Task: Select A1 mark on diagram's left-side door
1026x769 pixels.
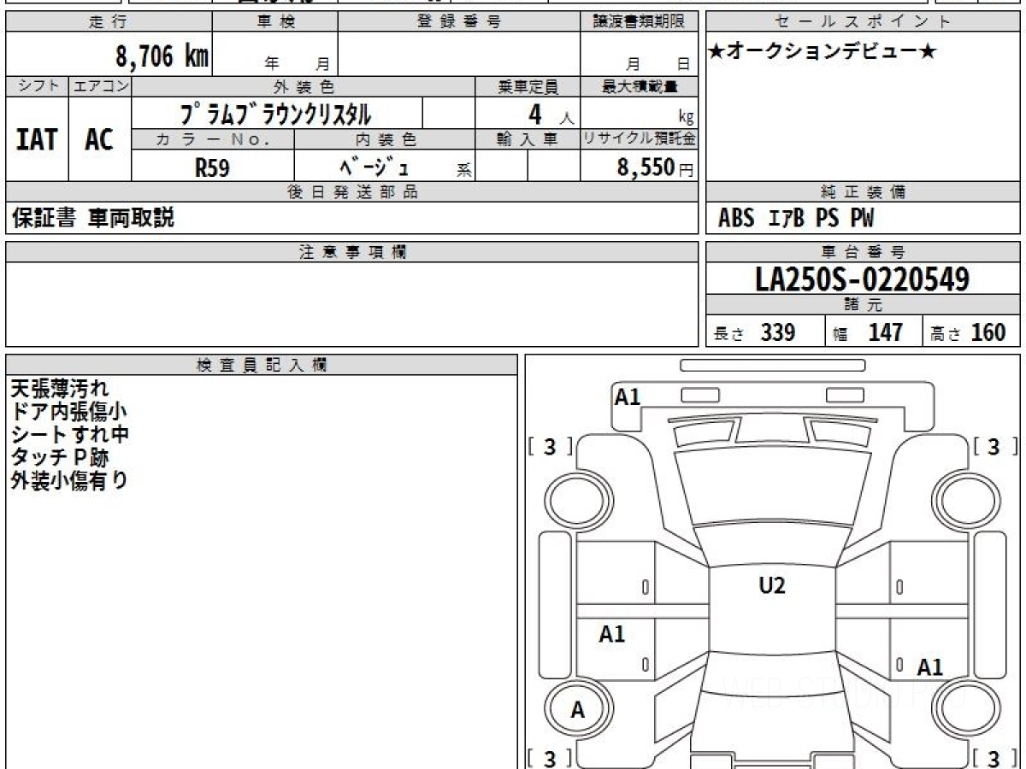Action: (x=612, y=634)
